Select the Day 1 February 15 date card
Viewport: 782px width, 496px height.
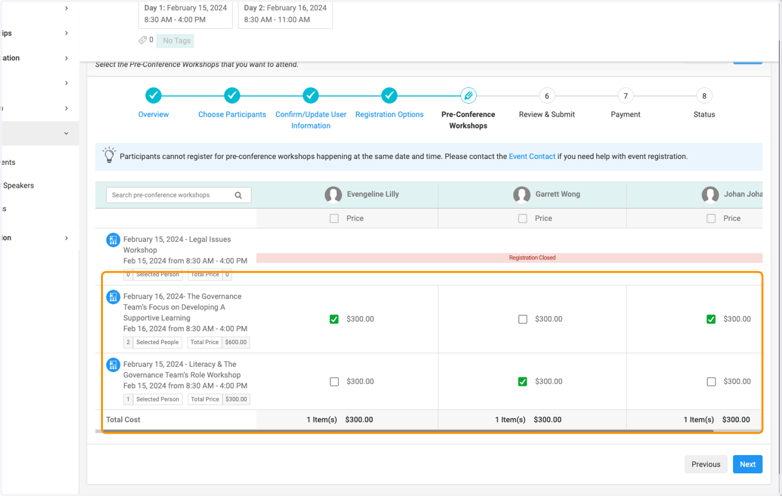point(185,14)
